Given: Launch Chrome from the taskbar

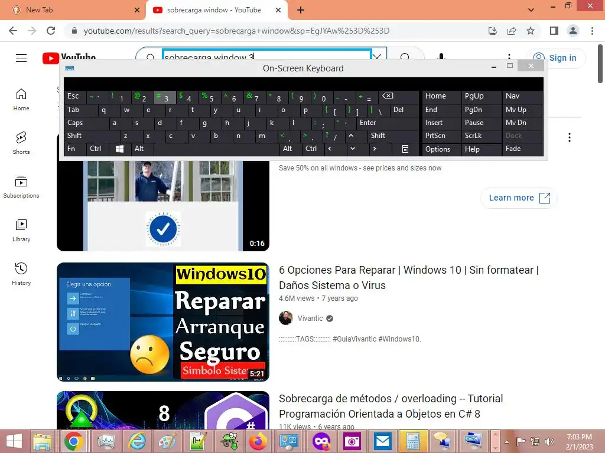Looking at the screenshot, I should pos(74,441).
